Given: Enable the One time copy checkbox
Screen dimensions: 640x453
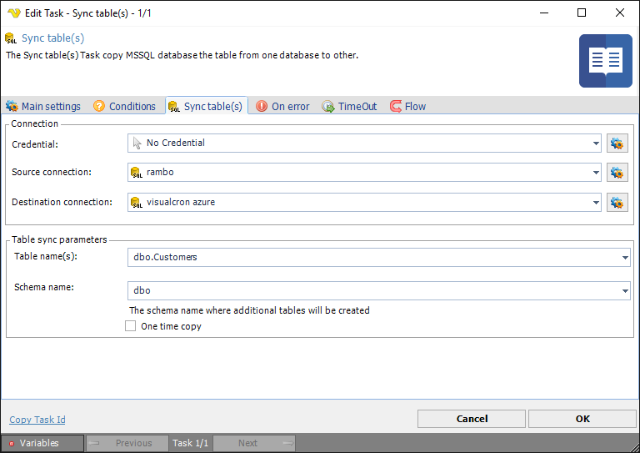Looking at the screenshot, I should coord(130,326).
